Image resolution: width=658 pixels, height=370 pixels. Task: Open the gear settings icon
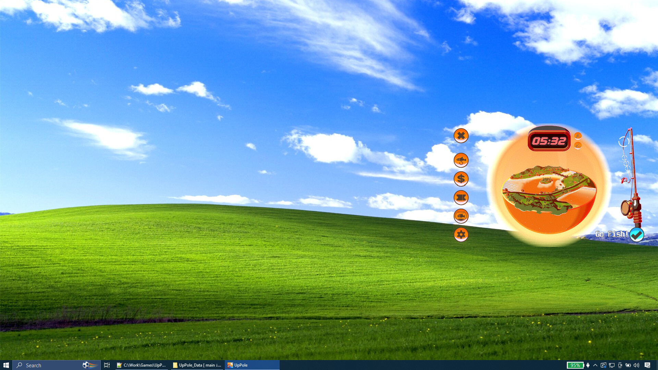[x=461, y=234]
